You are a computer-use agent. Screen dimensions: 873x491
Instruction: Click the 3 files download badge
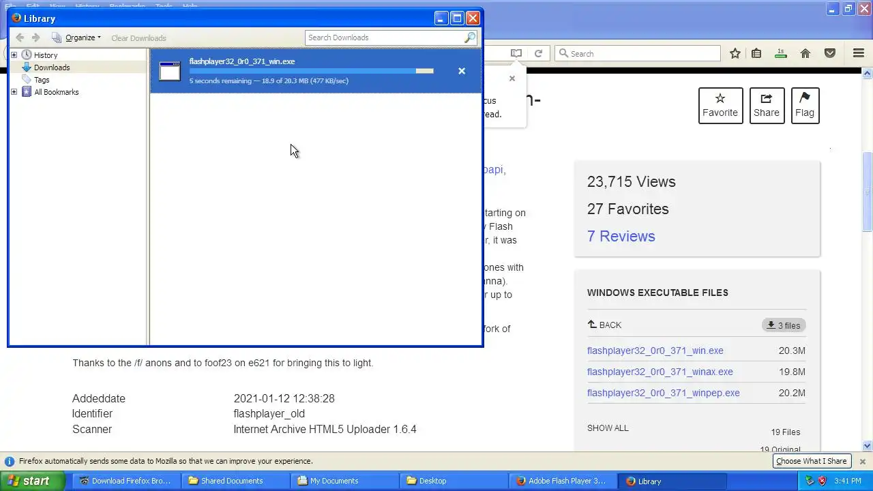784,325
